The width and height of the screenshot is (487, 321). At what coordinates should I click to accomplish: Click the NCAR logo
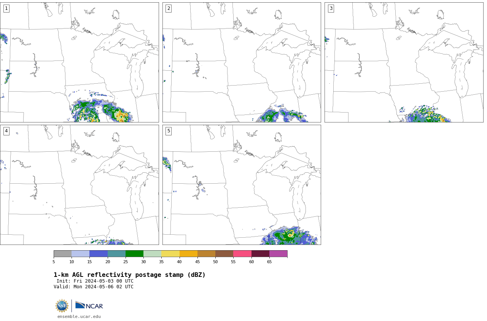[89, 305]
